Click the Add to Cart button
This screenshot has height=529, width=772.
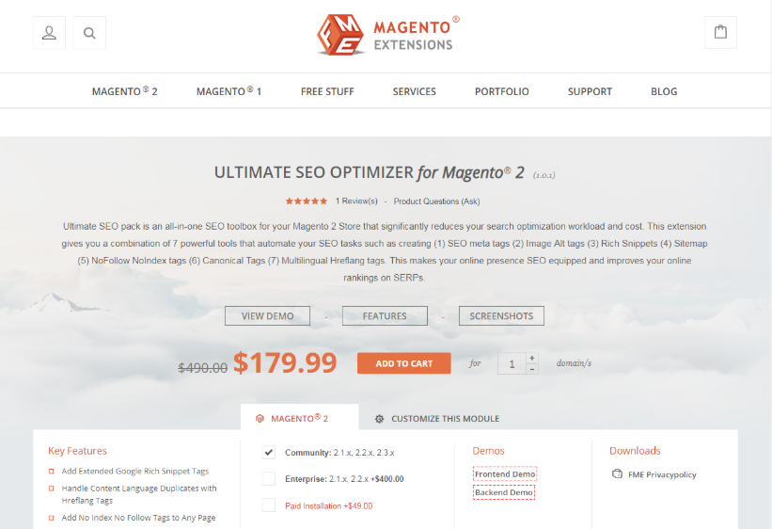(403, 363)
